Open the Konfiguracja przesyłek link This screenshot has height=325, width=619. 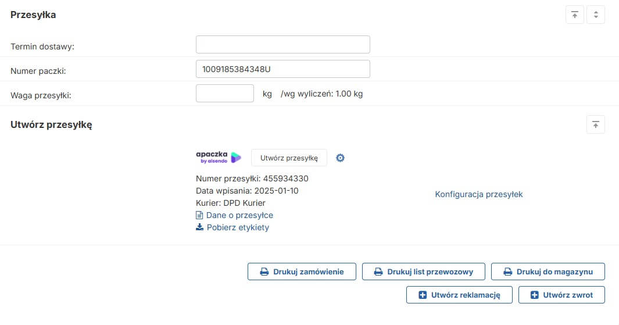[x=479, y=194]
